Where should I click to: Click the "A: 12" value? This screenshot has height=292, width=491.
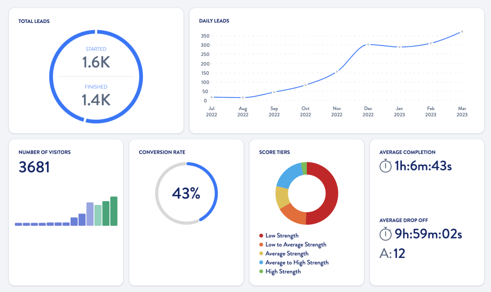click(x=392, y=254)
